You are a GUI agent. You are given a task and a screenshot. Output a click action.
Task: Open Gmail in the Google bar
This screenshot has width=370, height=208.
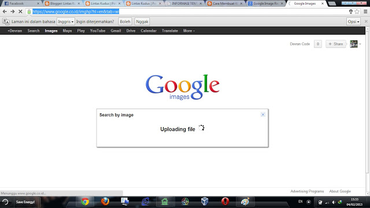116,31
